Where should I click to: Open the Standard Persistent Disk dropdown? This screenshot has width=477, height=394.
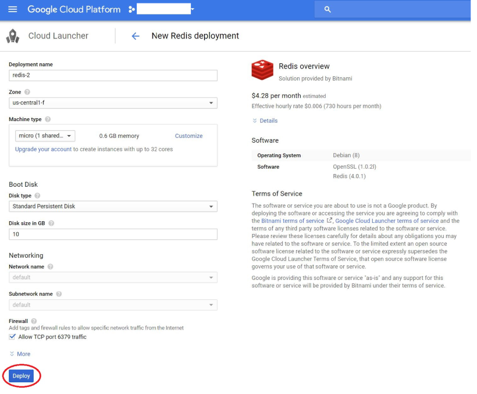tap(113, 206)
